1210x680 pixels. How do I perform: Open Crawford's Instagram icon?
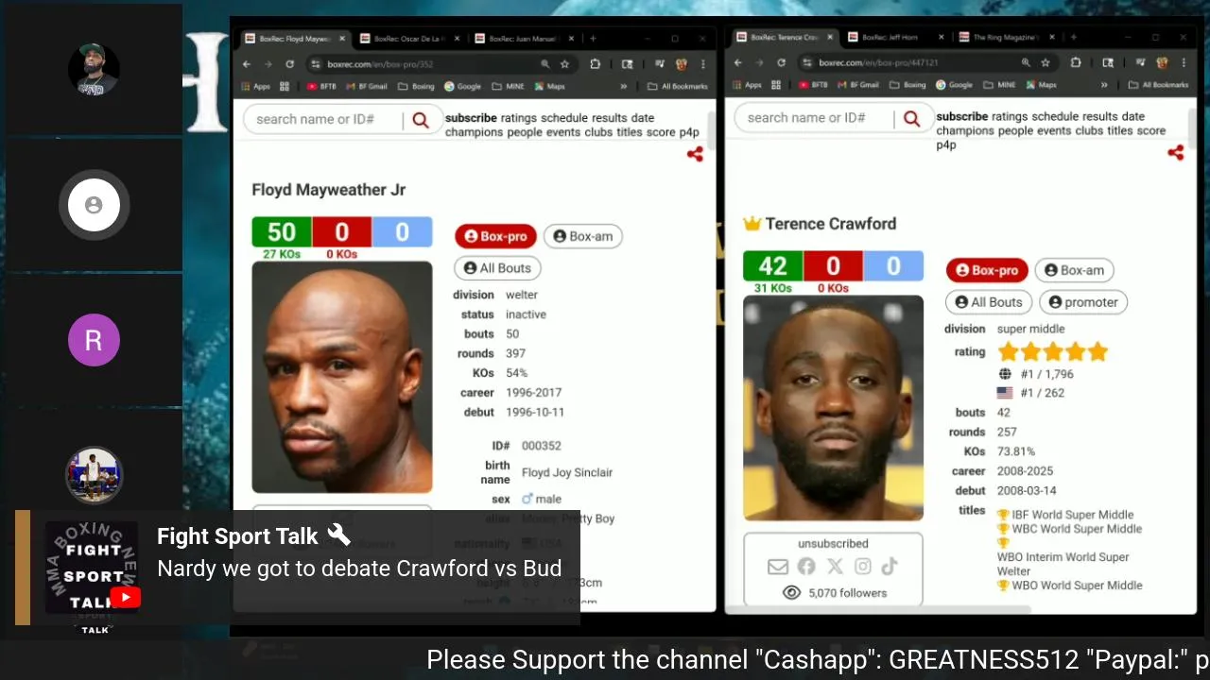point(862,567)
